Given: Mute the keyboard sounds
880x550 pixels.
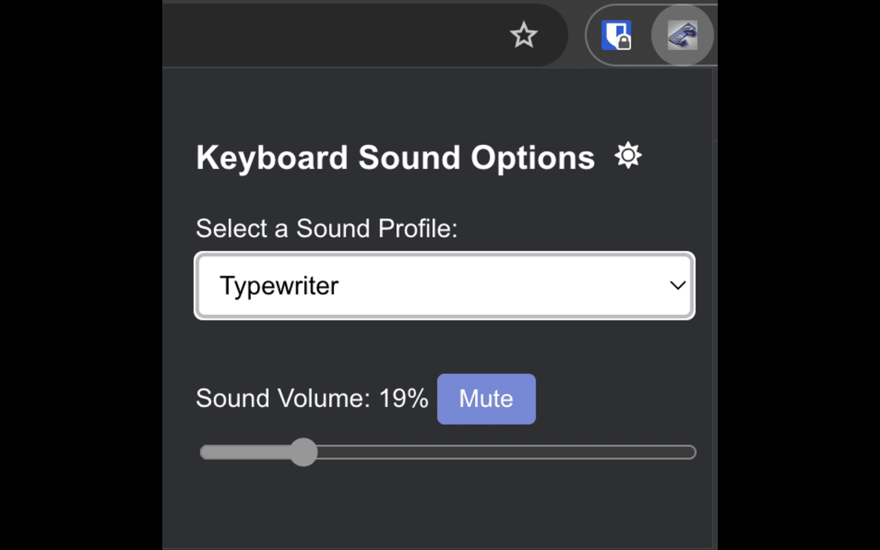Looking at the screenshot, I should [486, 399].
